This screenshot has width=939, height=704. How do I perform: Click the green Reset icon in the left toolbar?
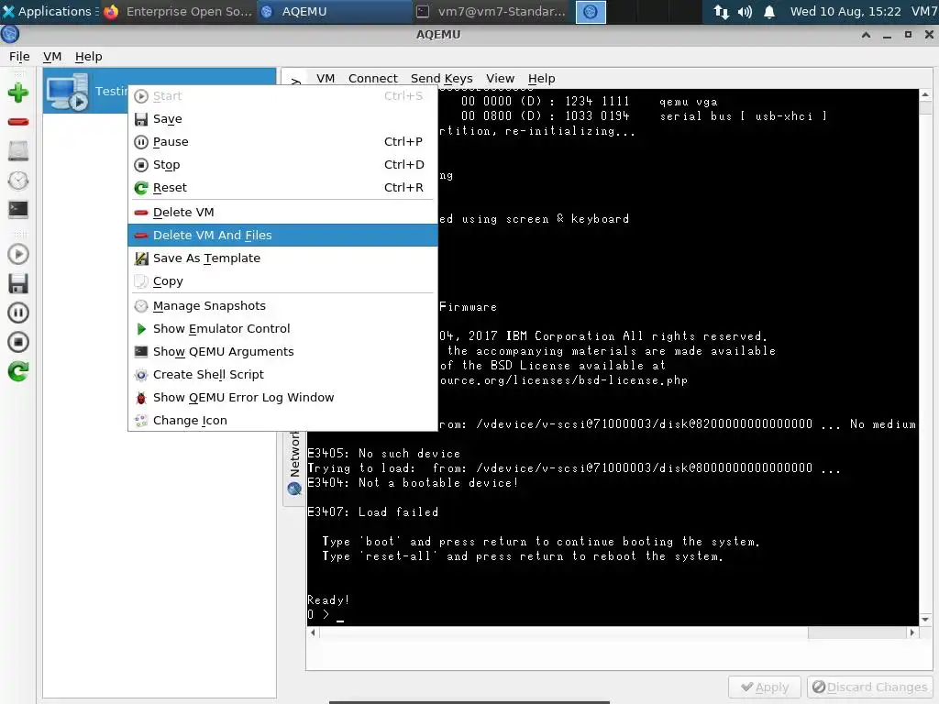click(x=18, y=371)
